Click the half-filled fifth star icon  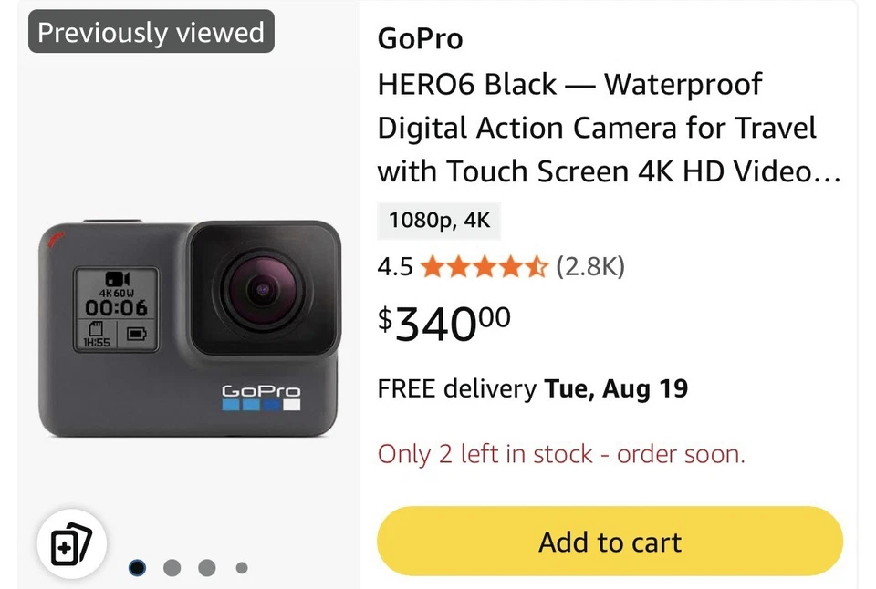537,266
